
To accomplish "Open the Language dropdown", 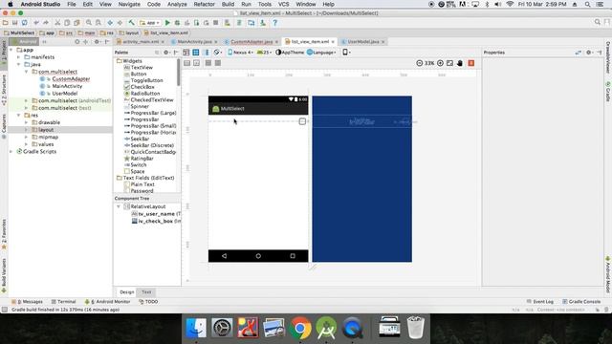I will click(321, 53).
